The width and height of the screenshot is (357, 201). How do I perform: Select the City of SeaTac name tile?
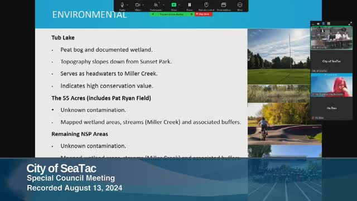tap(331, 61)
